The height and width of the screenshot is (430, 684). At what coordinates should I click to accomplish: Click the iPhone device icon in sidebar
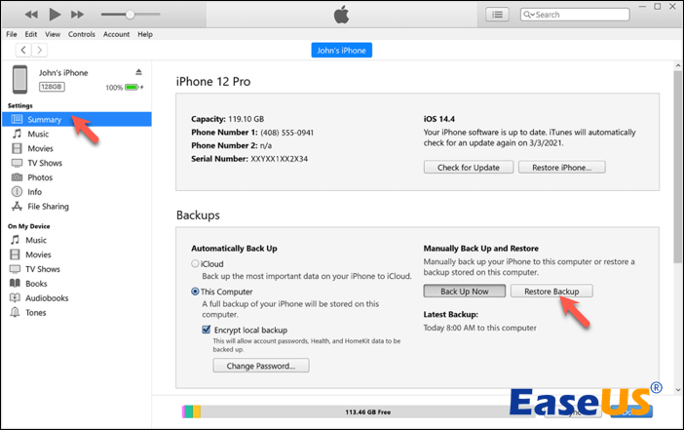click(19, 79)
